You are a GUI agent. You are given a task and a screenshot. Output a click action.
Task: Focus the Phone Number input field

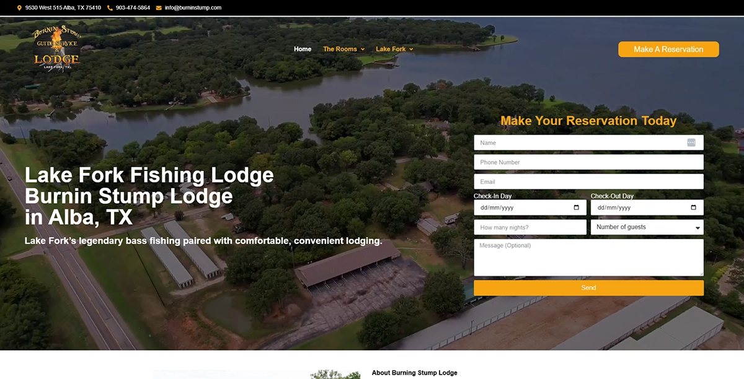[589, 162]
